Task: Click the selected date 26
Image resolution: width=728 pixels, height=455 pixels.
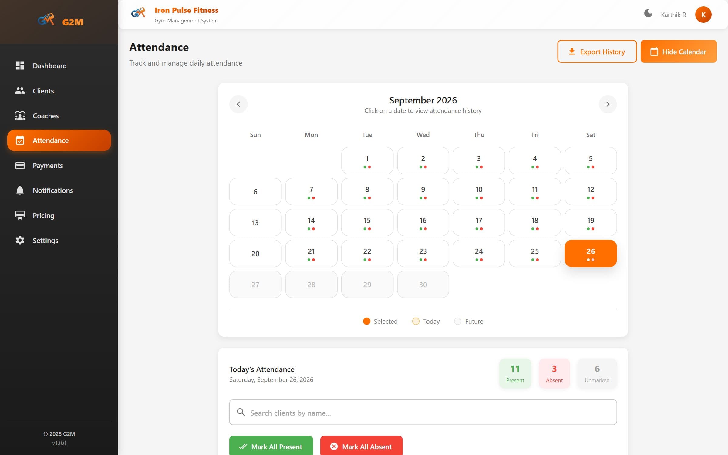Action: point(590,254)
